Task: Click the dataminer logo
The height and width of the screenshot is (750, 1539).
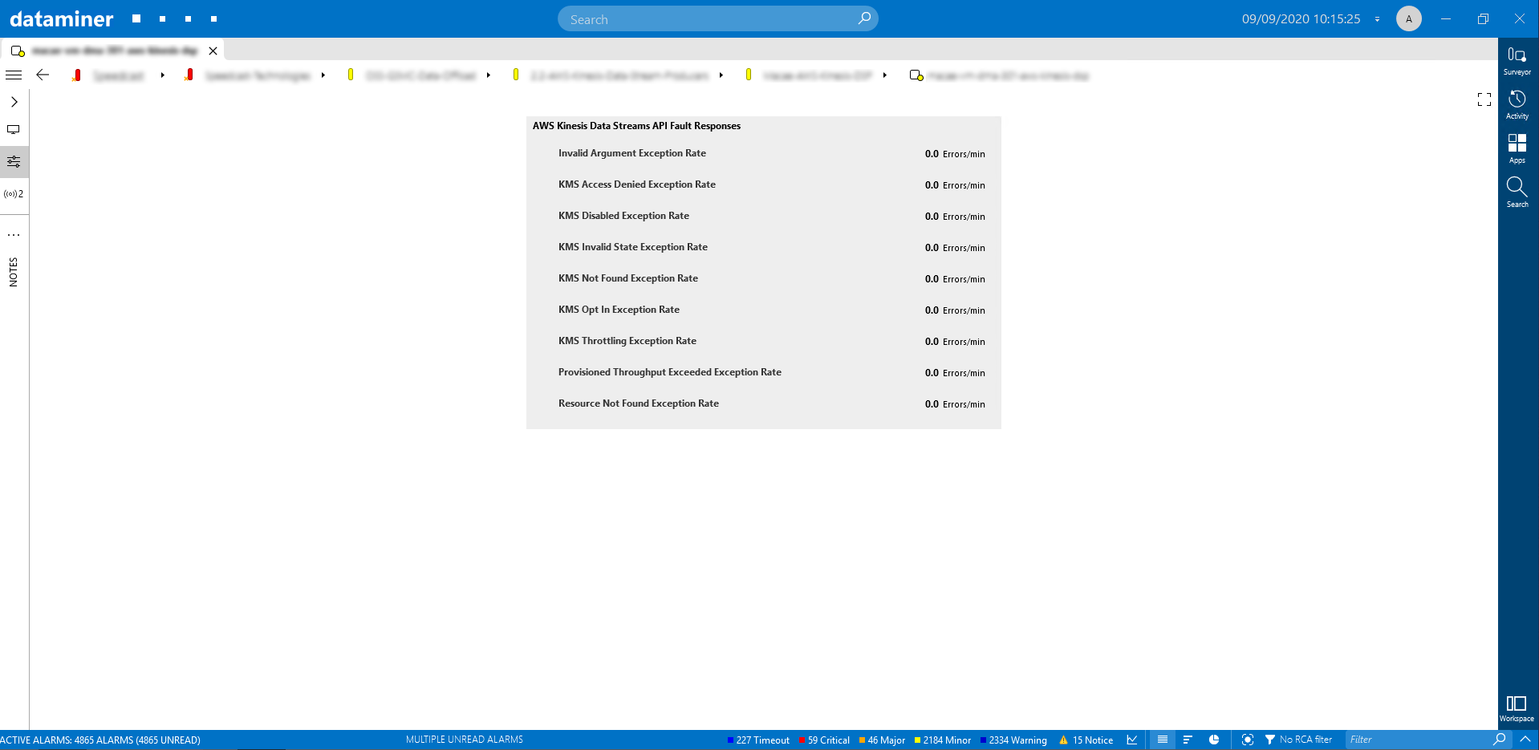Action: click(62, 18)
